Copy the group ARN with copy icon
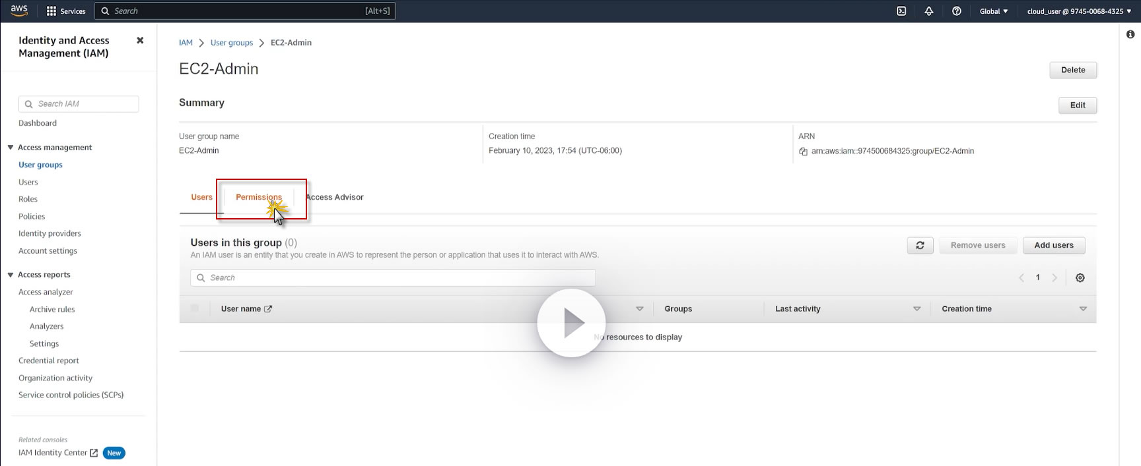 (x=803, y=151)
